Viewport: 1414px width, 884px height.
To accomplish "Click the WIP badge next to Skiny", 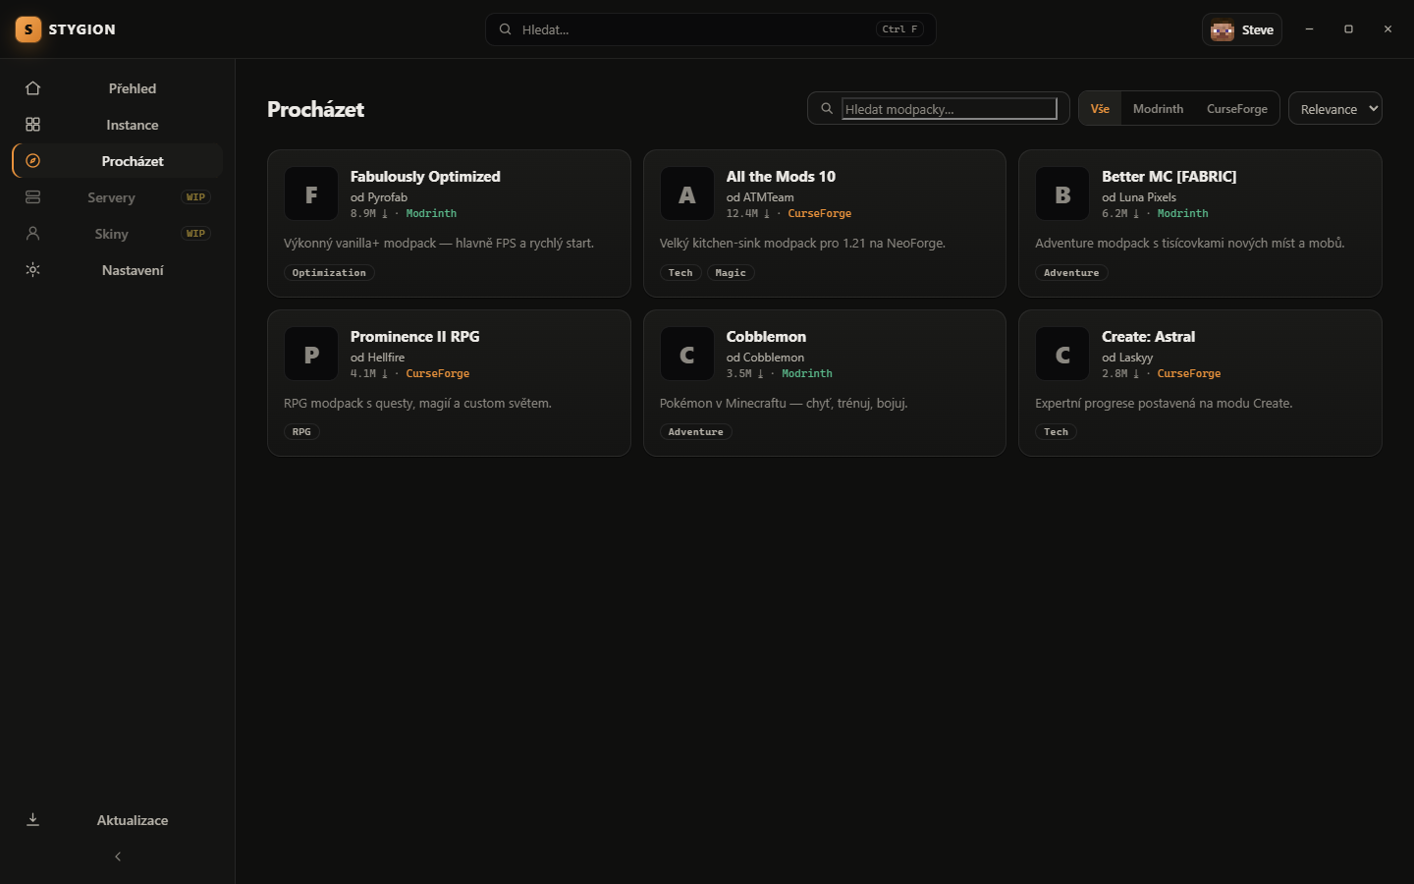I will point(196,234).
